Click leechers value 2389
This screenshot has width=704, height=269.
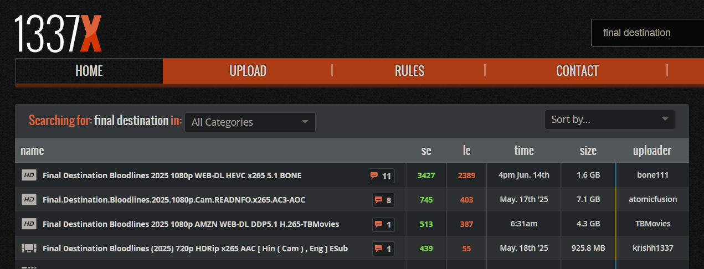(x=466, y=175)
